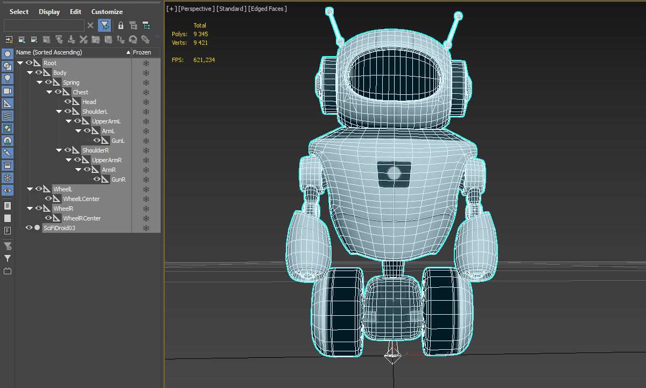The width and height of the screenshot is (646, 388).
Task: Select the ArmL tree item
Action: click(108, 131)
